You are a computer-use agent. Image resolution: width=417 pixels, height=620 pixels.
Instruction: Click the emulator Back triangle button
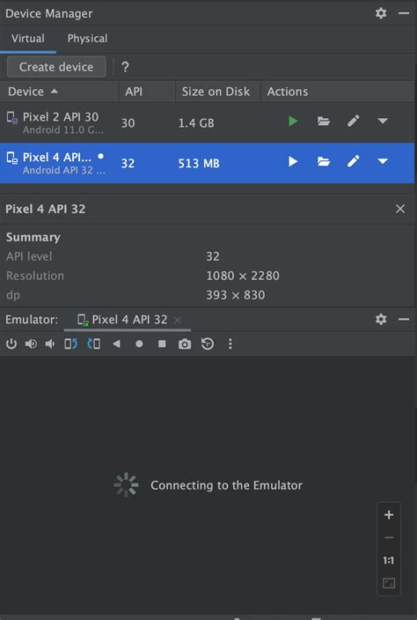pos(116,344)
